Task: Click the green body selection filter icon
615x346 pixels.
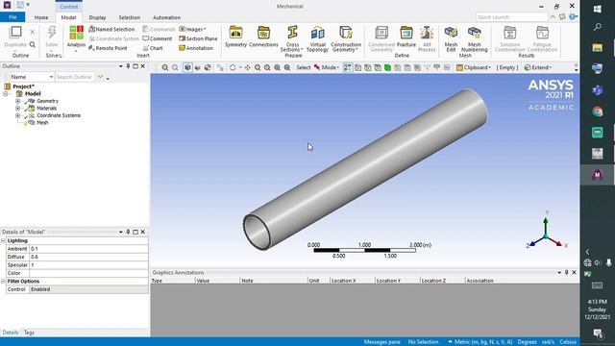Action: click(x=387, y=67)
